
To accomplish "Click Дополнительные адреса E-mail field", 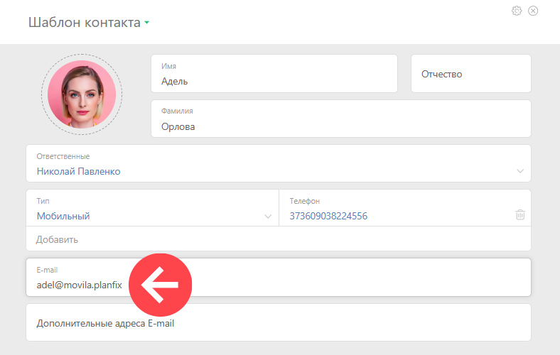I will click(x=278, y=322).
